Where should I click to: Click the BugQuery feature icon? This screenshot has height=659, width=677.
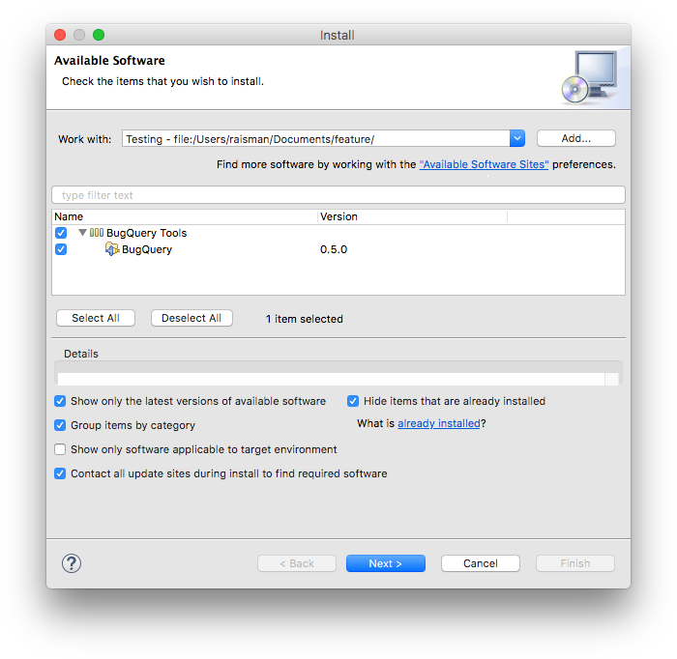tap(112, 249)
